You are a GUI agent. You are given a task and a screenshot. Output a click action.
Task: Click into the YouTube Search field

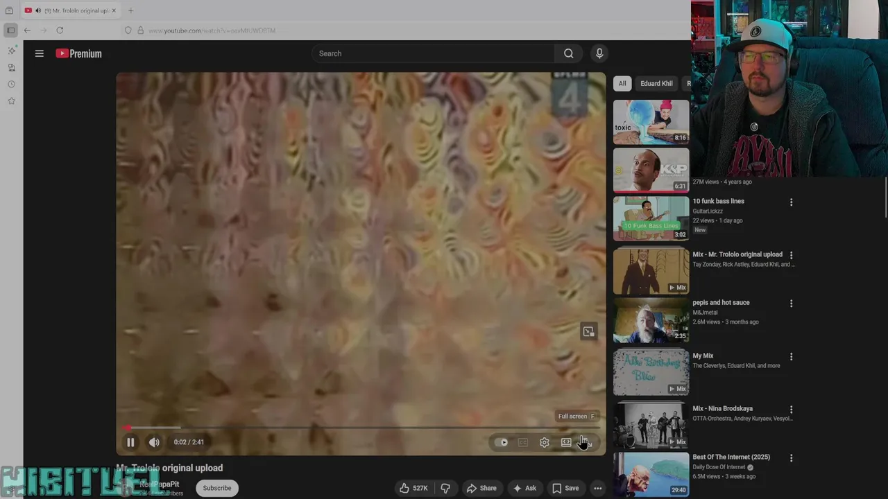pos(434,53)
